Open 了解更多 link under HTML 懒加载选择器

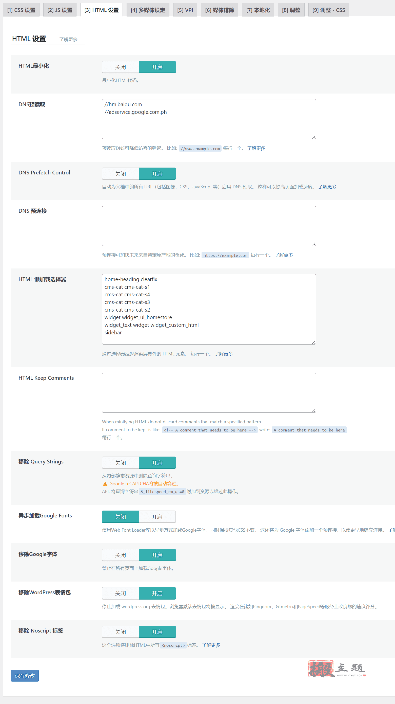click(x=224, y=354)
